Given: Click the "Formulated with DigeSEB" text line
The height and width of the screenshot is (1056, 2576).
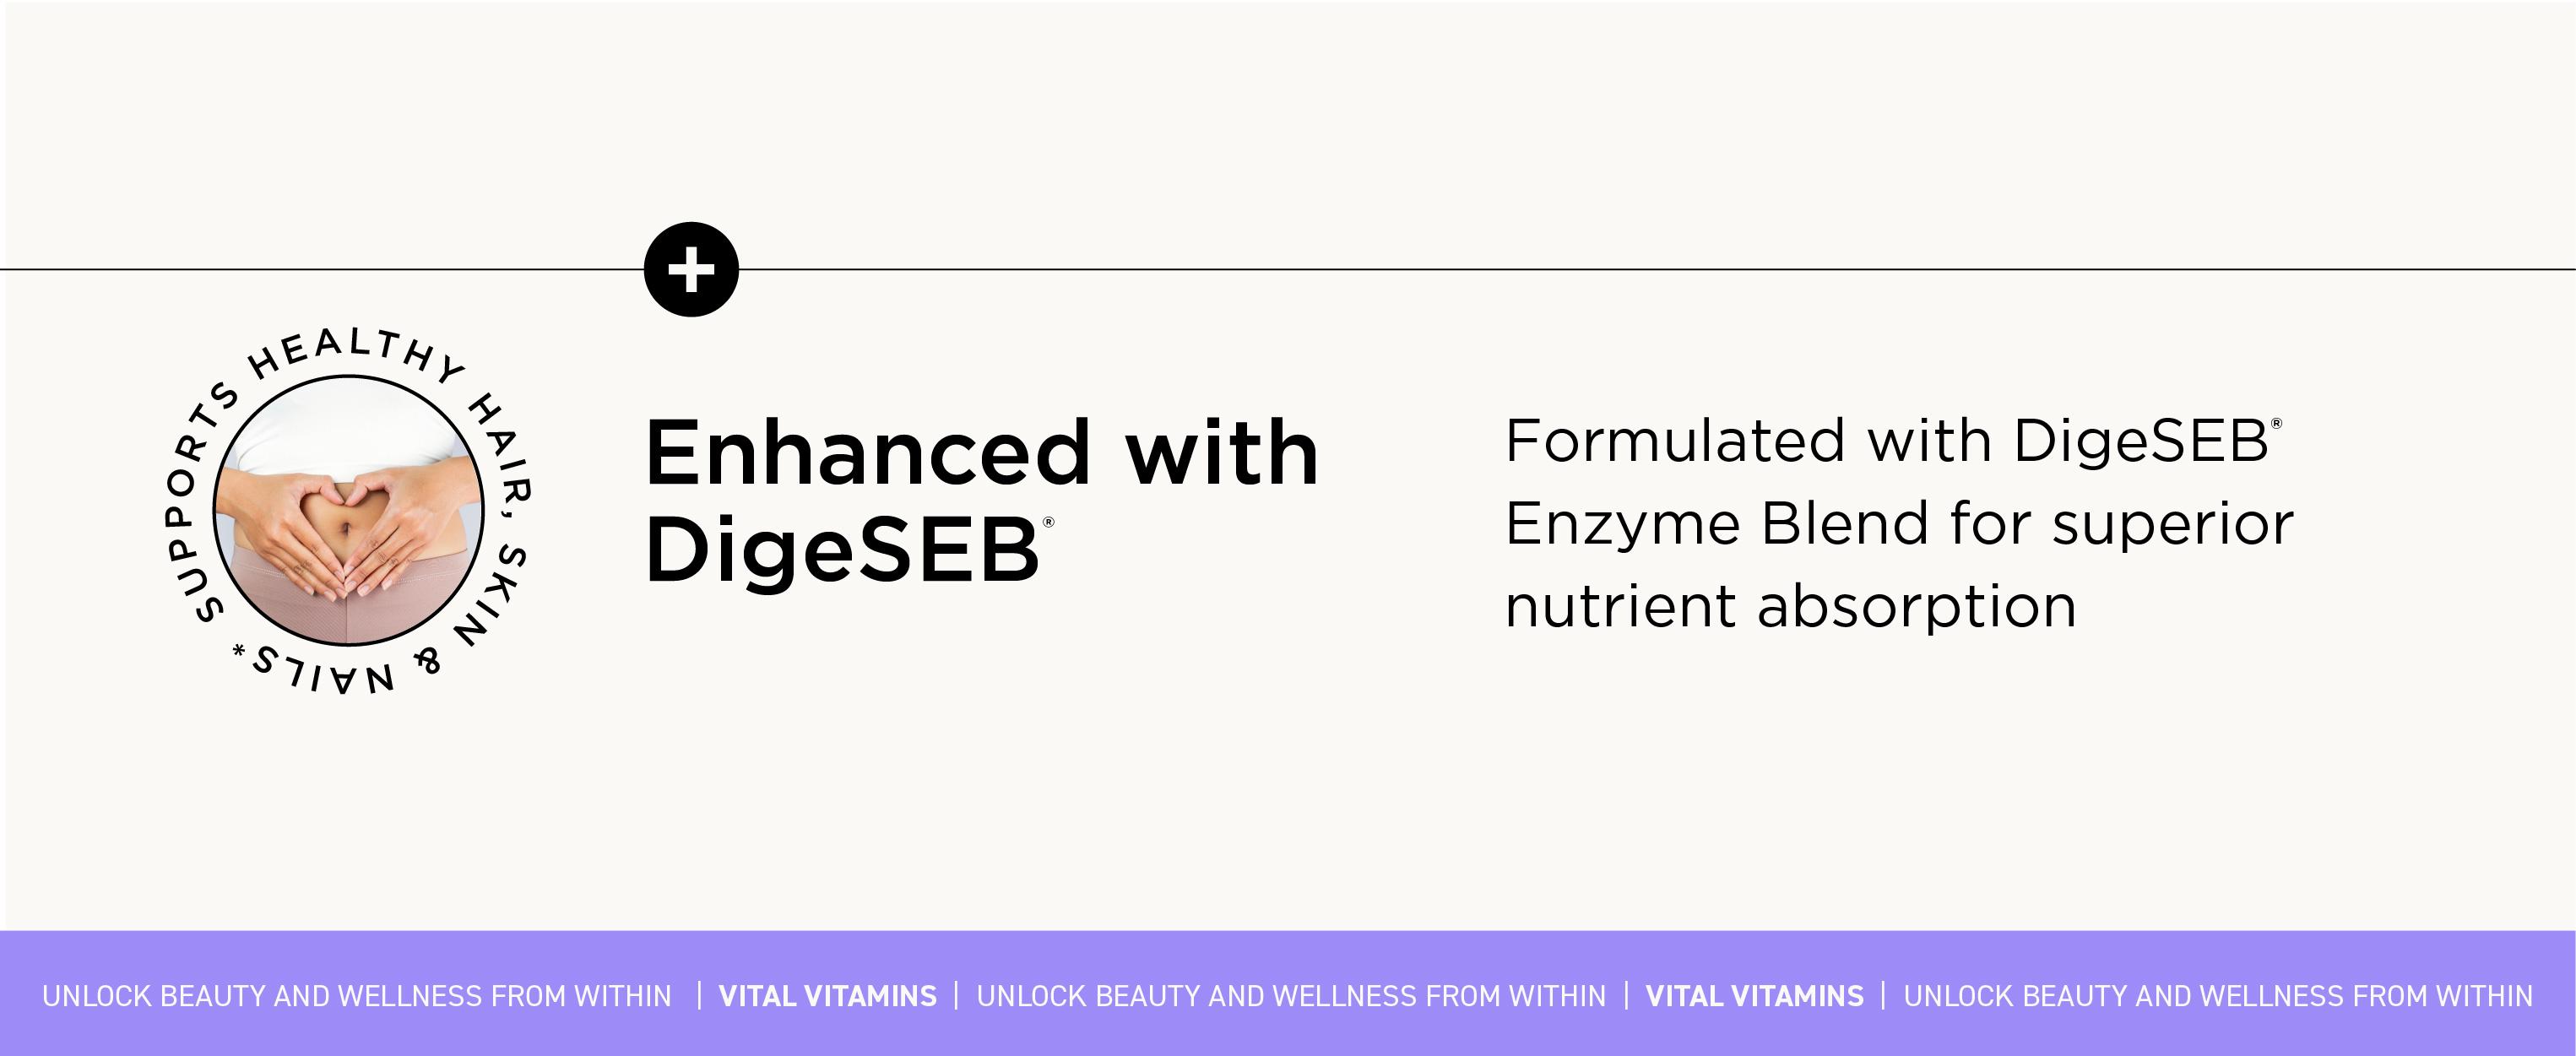Looking at the screenshot, I should click(x=1886, y=442).
